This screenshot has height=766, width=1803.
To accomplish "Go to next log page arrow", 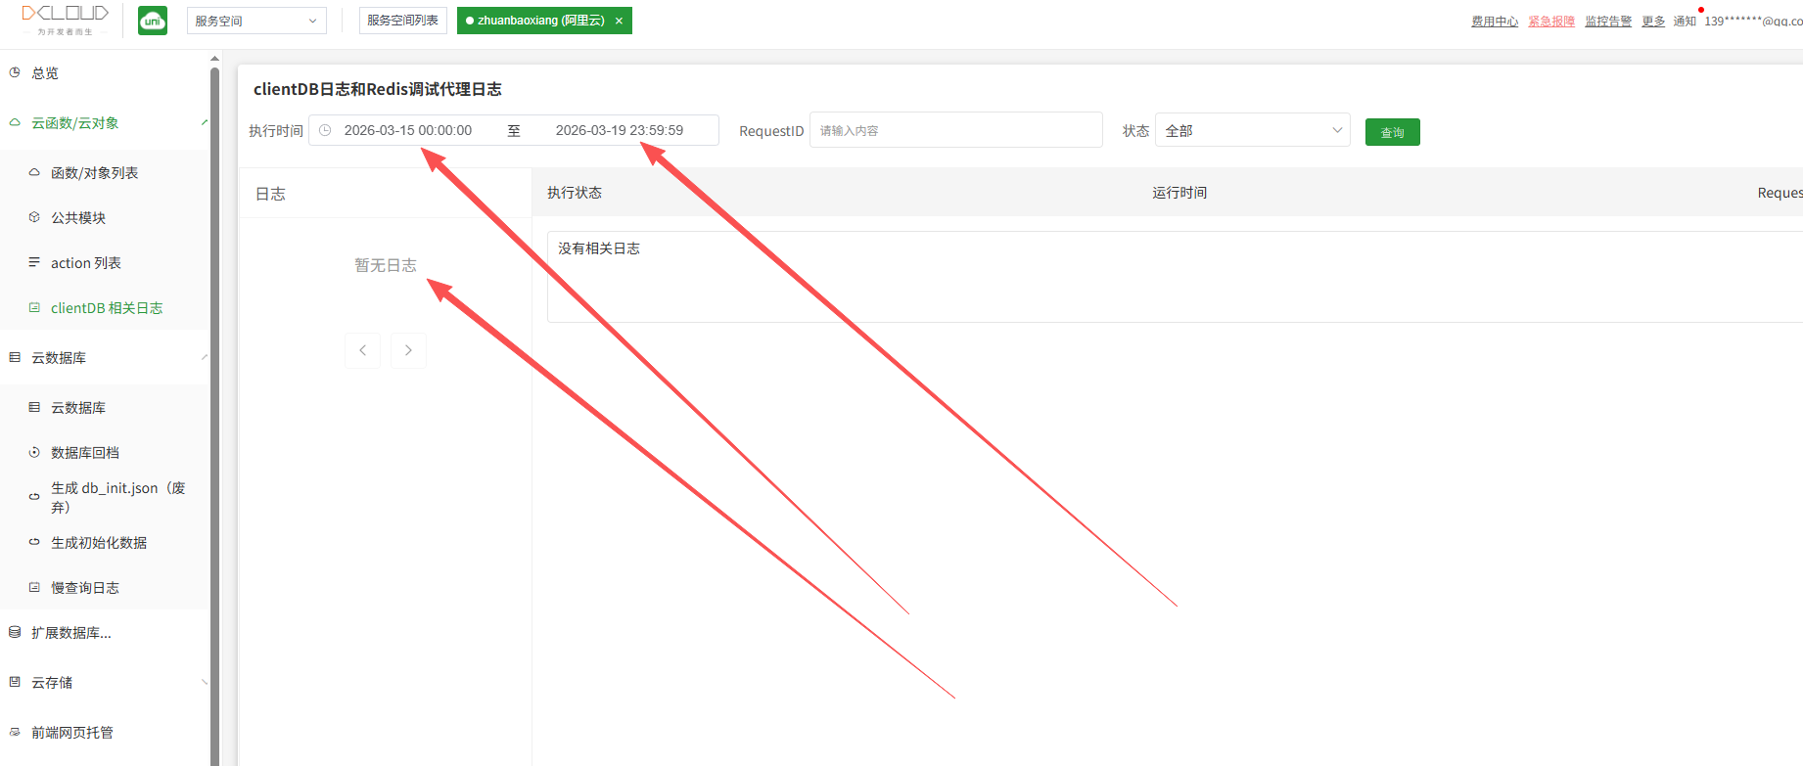I will point(408,350).
